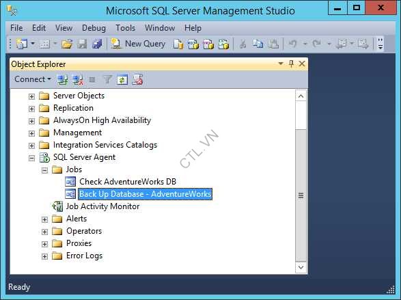Close the Object Explorer panel

coord(302,64)
